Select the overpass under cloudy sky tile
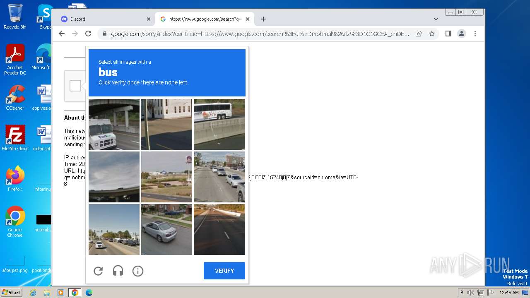 click(114, 177)
